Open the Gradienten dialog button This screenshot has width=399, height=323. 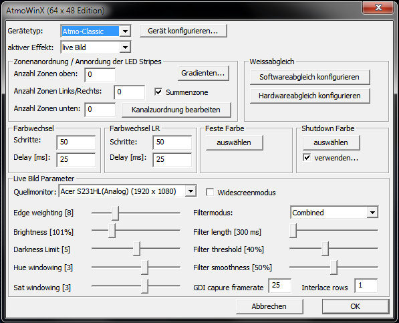click(203, 74)
